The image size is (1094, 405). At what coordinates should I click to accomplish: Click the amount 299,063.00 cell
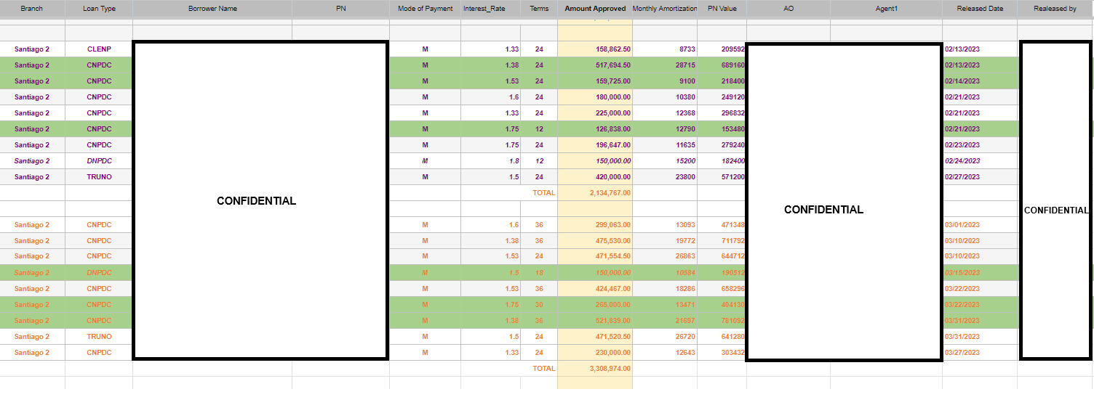[x=595, y=225]
